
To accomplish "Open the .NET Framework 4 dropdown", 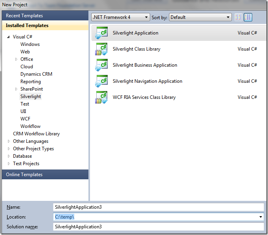I will [x=121, y=17].
